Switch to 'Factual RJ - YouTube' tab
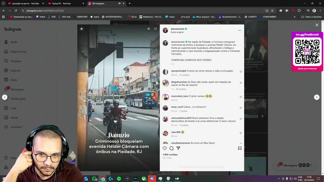324x182 pixels. pos(66,4)
